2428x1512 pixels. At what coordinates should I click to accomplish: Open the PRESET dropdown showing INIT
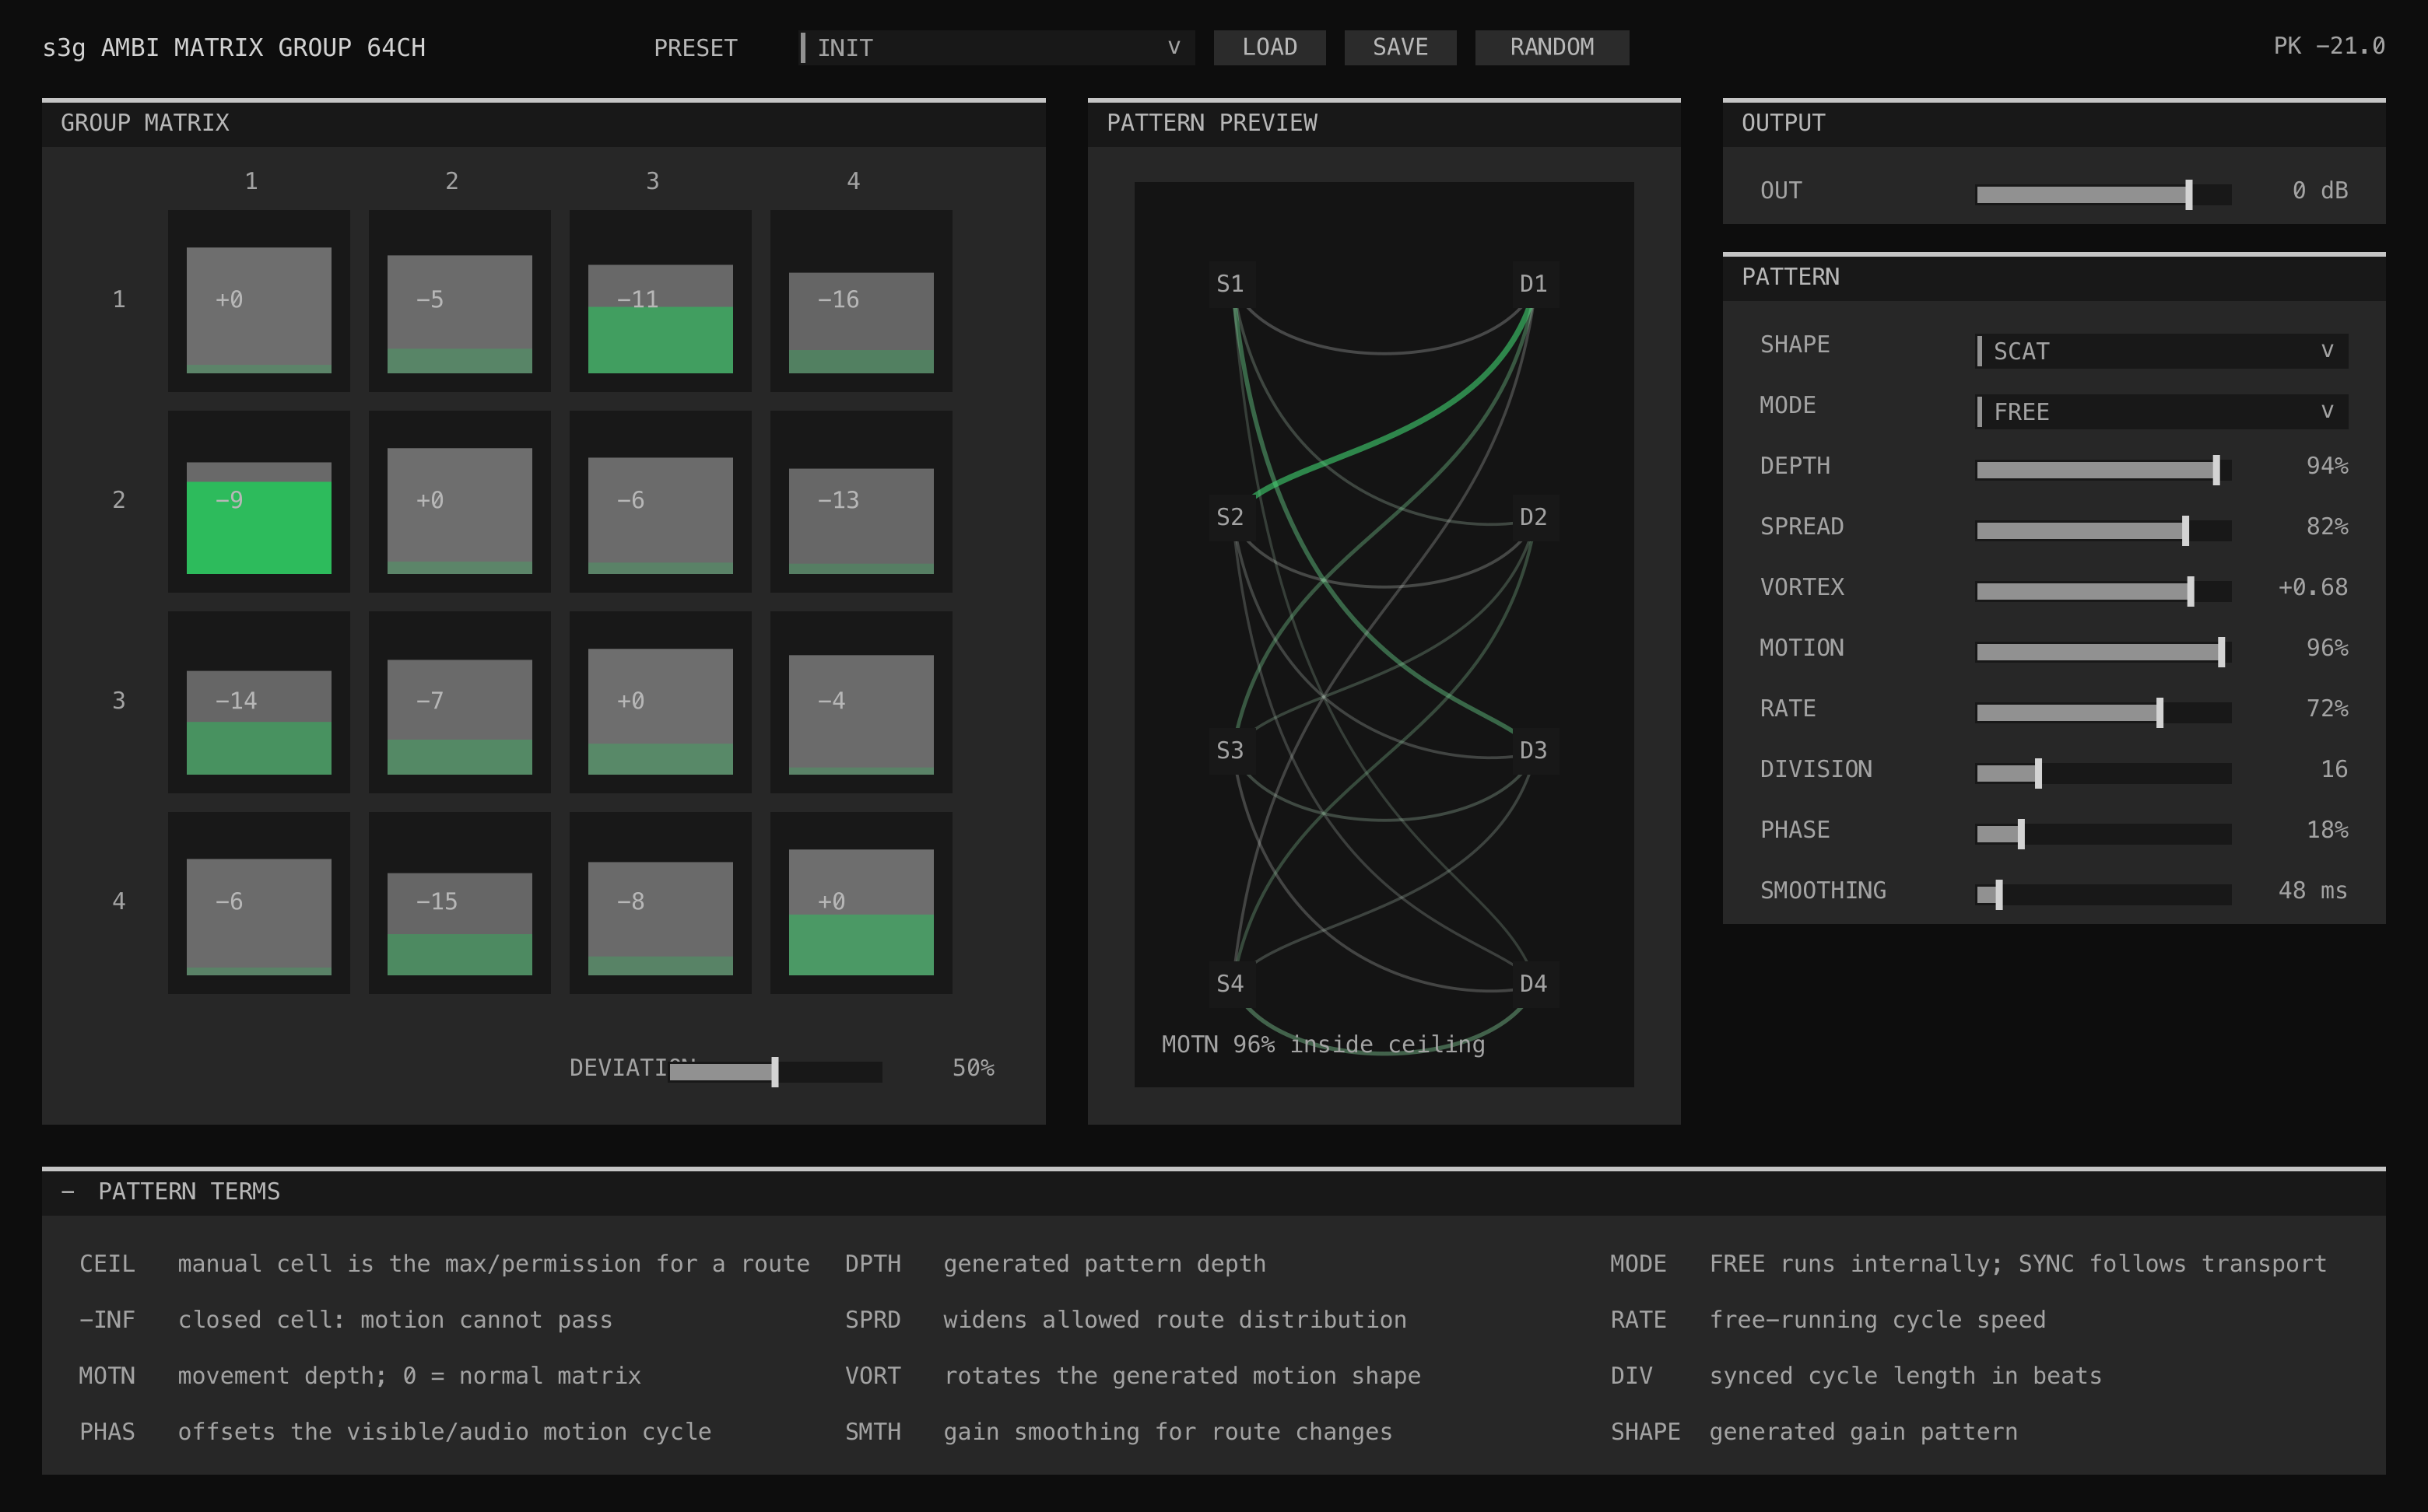click(x=998, y=47)
